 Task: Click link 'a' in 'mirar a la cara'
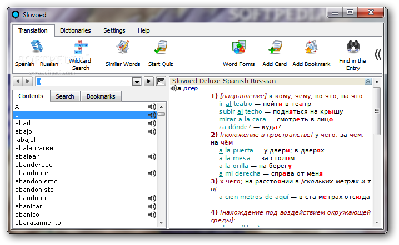240,119
